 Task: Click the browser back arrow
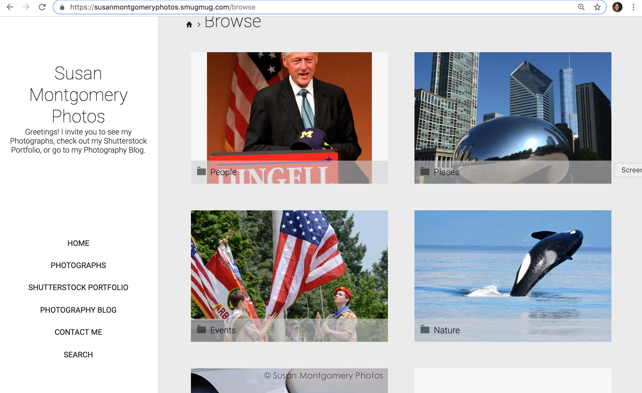tap(10, 7)
